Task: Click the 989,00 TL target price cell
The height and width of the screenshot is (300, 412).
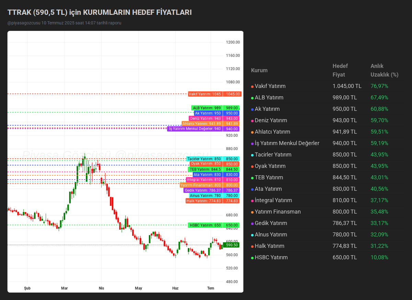Action: [345, 97]
